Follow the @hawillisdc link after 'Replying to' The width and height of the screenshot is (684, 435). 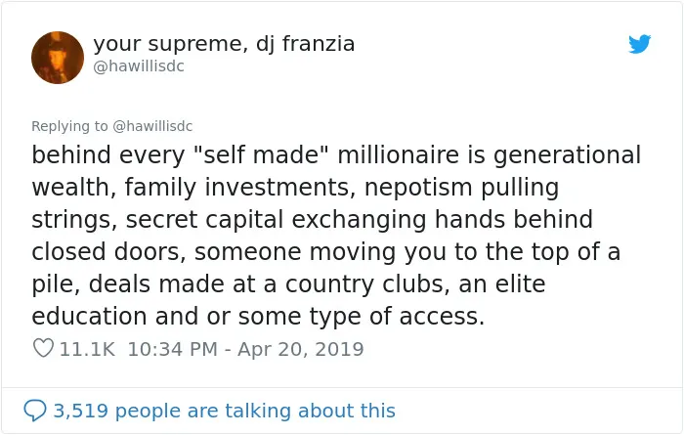coord(152,126)
